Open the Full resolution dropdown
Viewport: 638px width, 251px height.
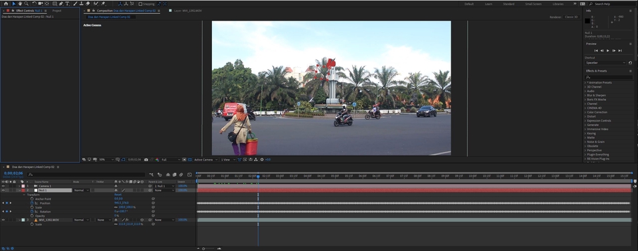pos(170,159)
